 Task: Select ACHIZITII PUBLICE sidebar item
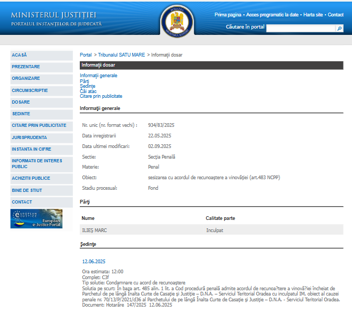tap(31, 178)
